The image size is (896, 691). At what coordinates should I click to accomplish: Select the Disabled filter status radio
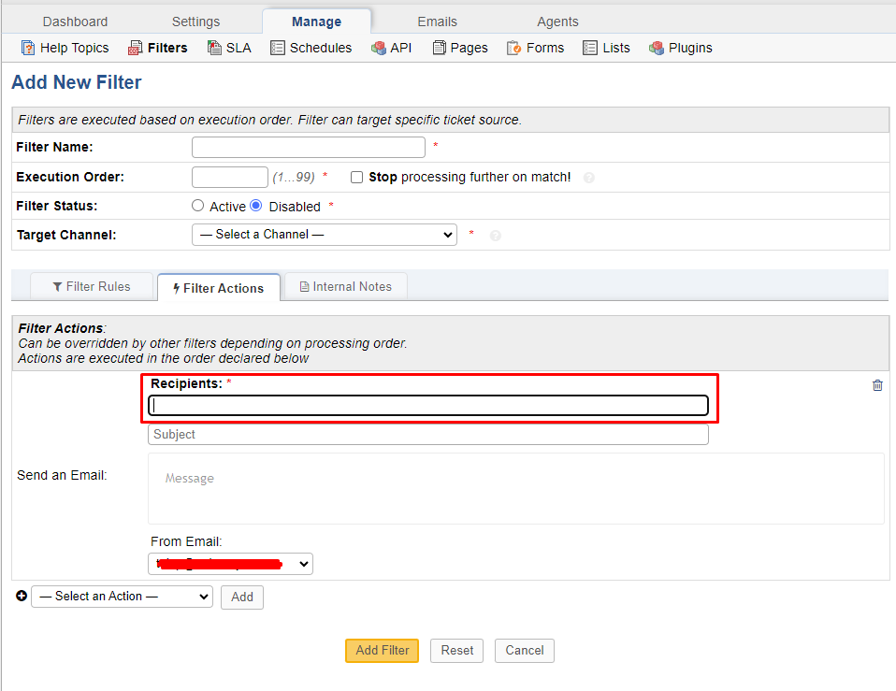point(256,206)
